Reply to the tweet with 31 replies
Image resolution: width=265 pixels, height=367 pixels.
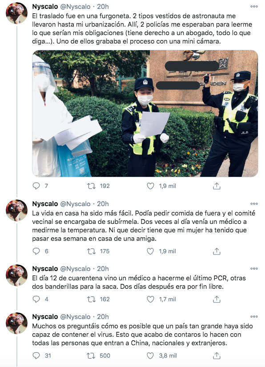(36, 356)
